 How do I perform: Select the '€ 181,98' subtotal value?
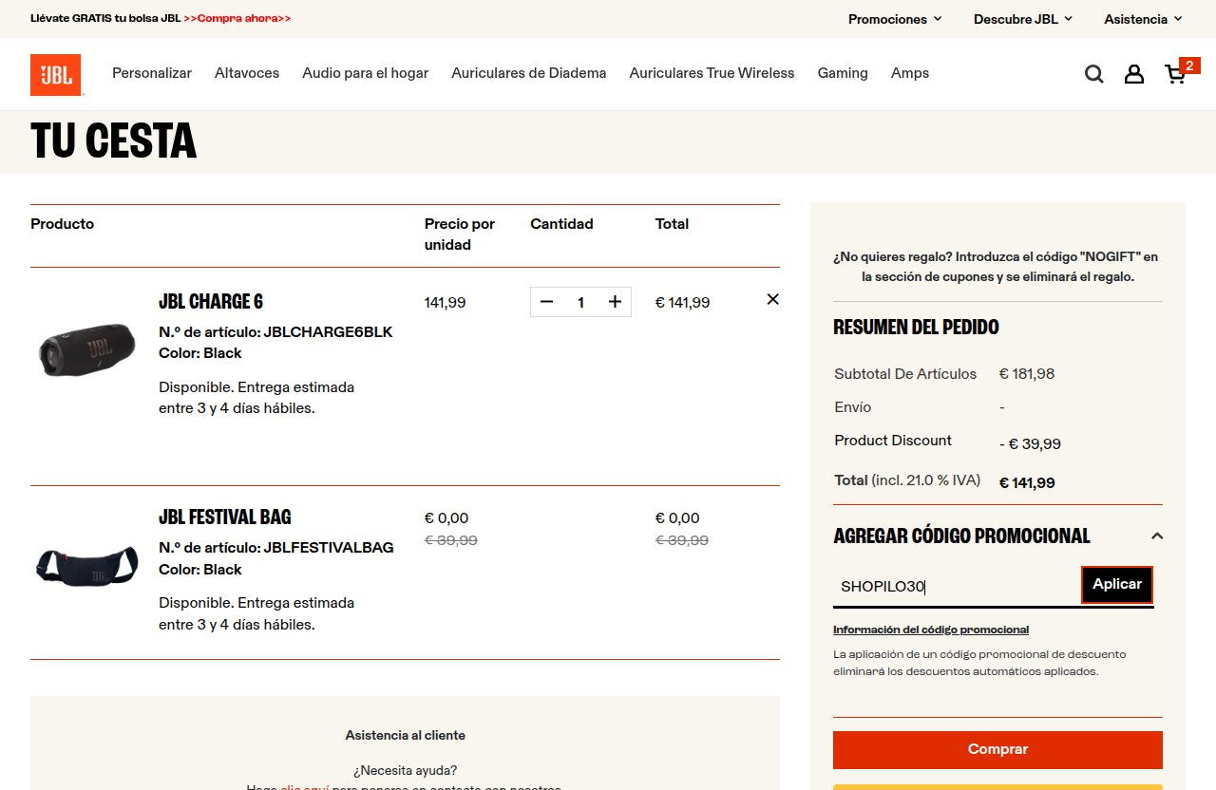pyautogui.click(x=1027, y=374)
